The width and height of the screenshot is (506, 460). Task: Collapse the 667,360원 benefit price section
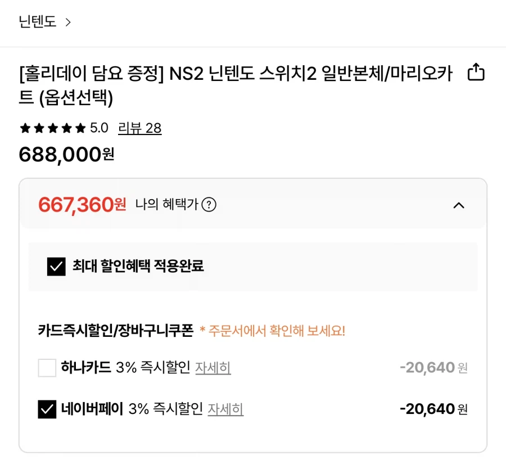[x=460, y=205]
